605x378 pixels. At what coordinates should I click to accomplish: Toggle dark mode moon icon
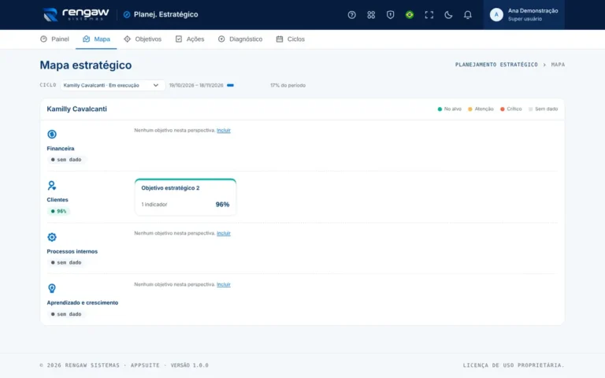click(x=448, y=15)
